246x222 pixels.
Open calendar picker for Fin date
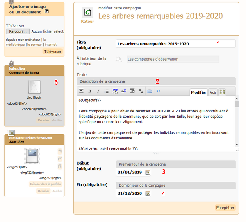point(148,194)
